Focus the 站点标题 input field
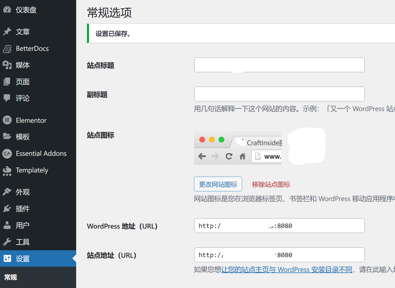 coord(279,65)
